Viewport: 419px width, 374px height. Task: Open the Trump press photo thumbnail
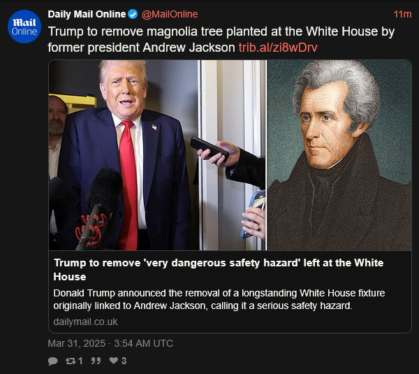pyautogui.click(x=157, y=155)
